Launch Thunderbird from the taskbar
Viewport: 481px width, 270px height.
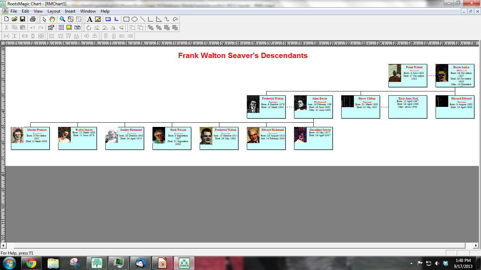point(140,263)
